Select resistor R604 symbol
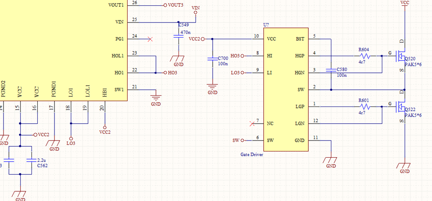 pyautogui.click(x=366, y=56)
